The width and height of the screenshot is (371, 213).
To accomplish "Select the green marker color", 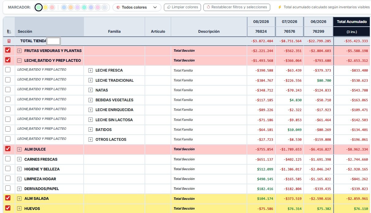I will 38,7.
